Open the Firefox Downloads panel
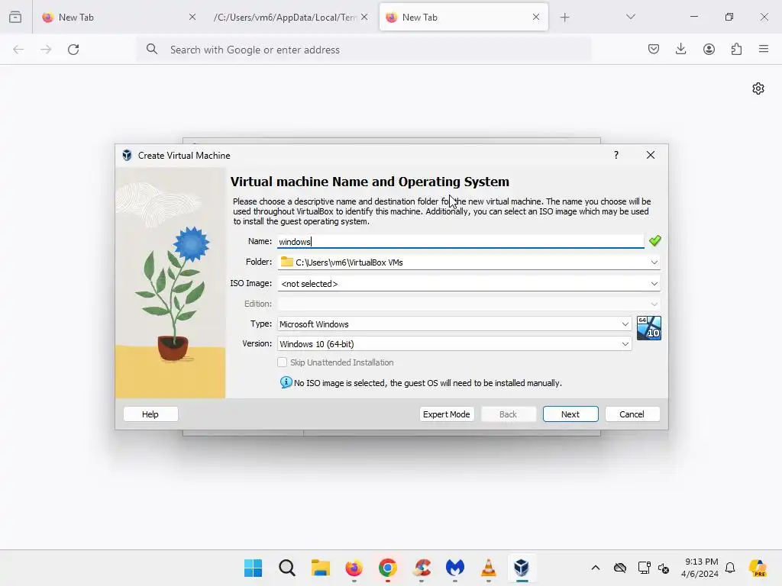 point(680,49)
